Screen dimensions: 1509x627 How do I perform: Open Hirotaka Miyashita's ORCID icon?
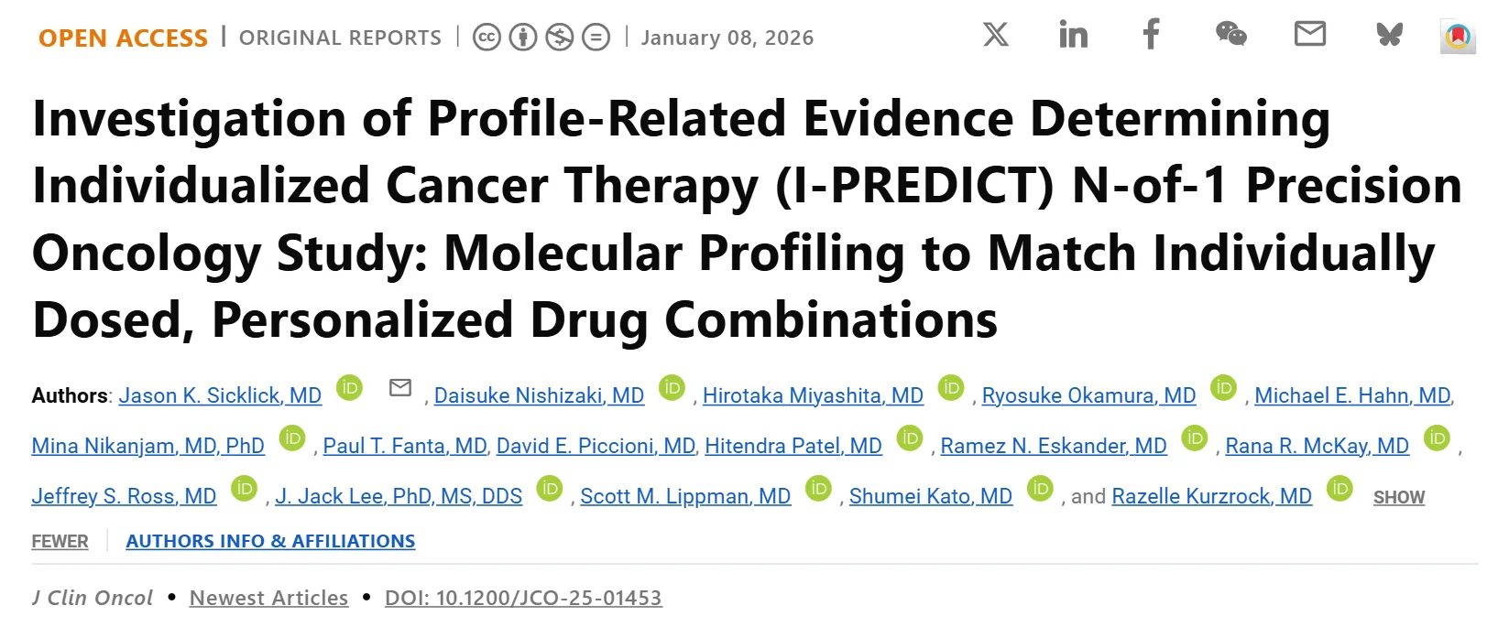951,388
